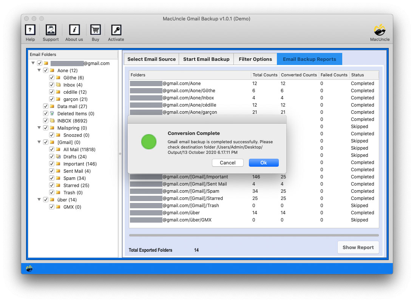414x302 pixels.
Task: Click the MacUncle logo in the toolbar
Action: pyautogui.click(x=380, y=30)
